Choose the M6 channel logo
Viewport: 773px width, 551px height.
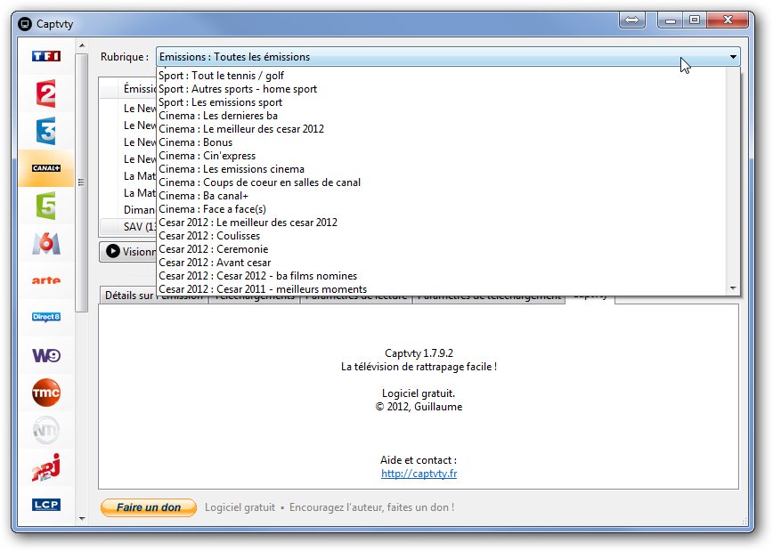45,243
